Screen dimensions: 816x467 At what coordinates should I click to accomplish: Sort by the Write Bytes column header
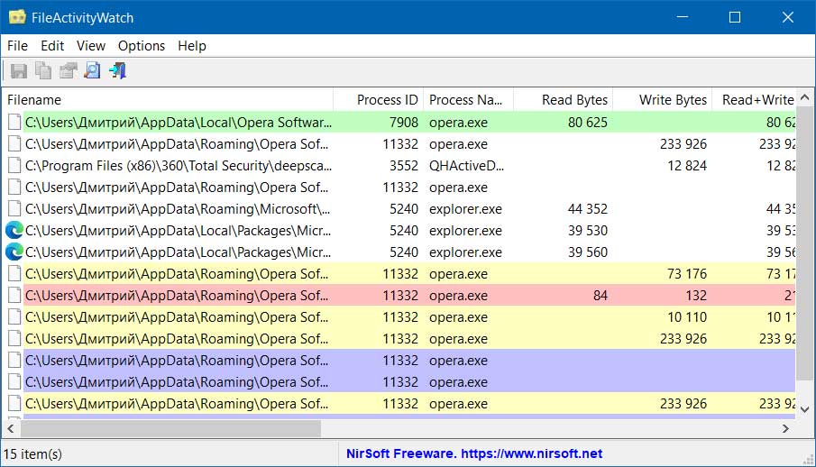662,99
